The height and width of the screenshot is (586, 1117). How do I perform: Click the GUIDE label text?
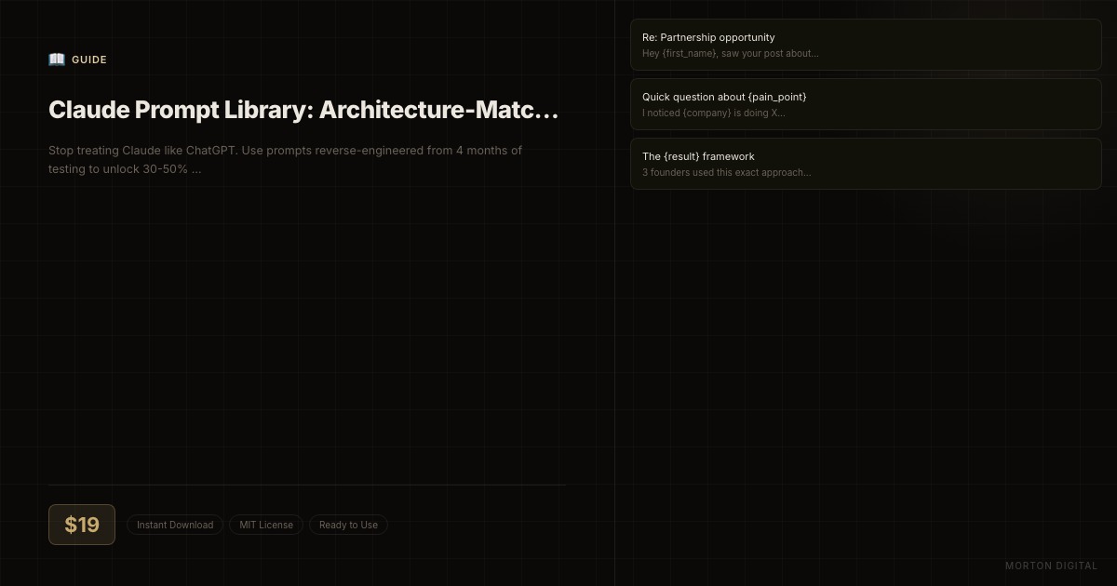[x=89, y=60]
